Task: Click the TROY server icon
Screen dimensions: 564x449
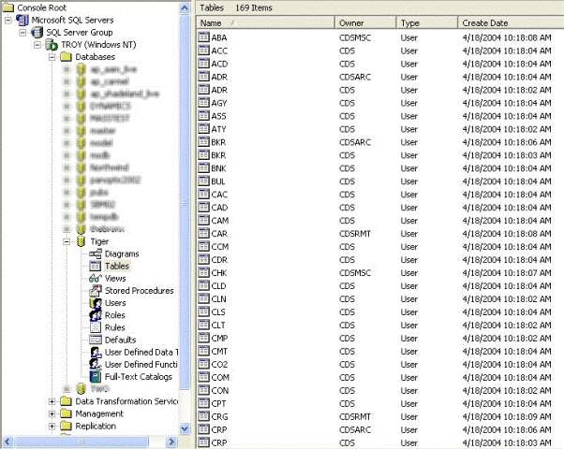Action: [x=52, y=45]
